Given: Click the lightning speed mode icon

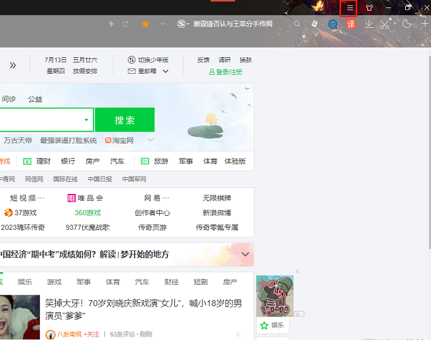Looking at the screenshot, I should coord(111,24).
